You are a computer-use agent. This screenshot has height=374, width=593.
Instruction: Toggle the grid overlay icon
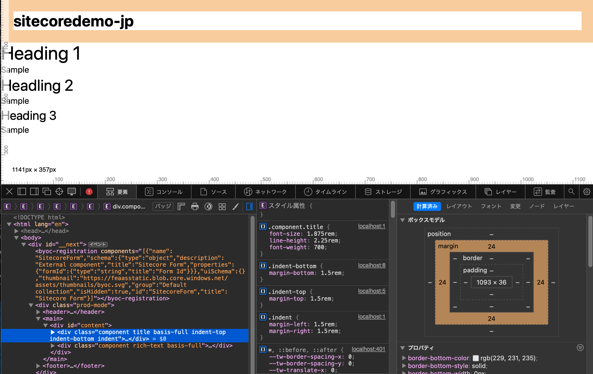tap(222, 206)
